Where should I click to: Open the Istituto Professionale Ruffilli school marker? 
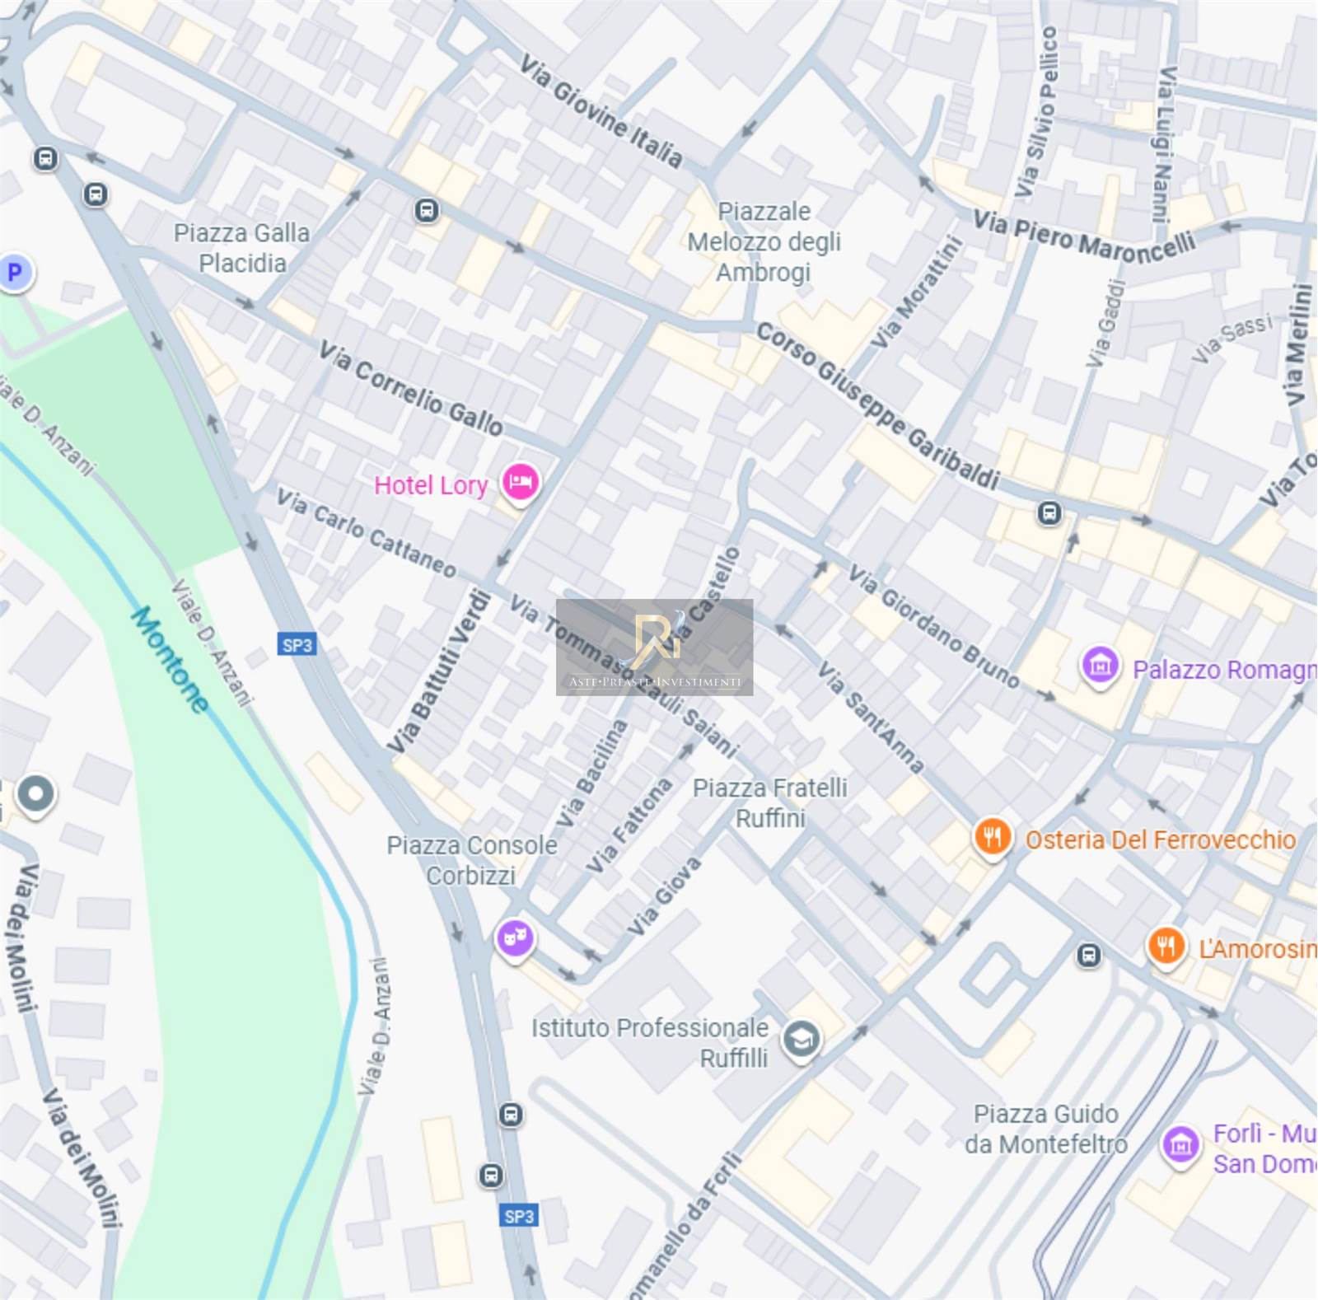802,1040
